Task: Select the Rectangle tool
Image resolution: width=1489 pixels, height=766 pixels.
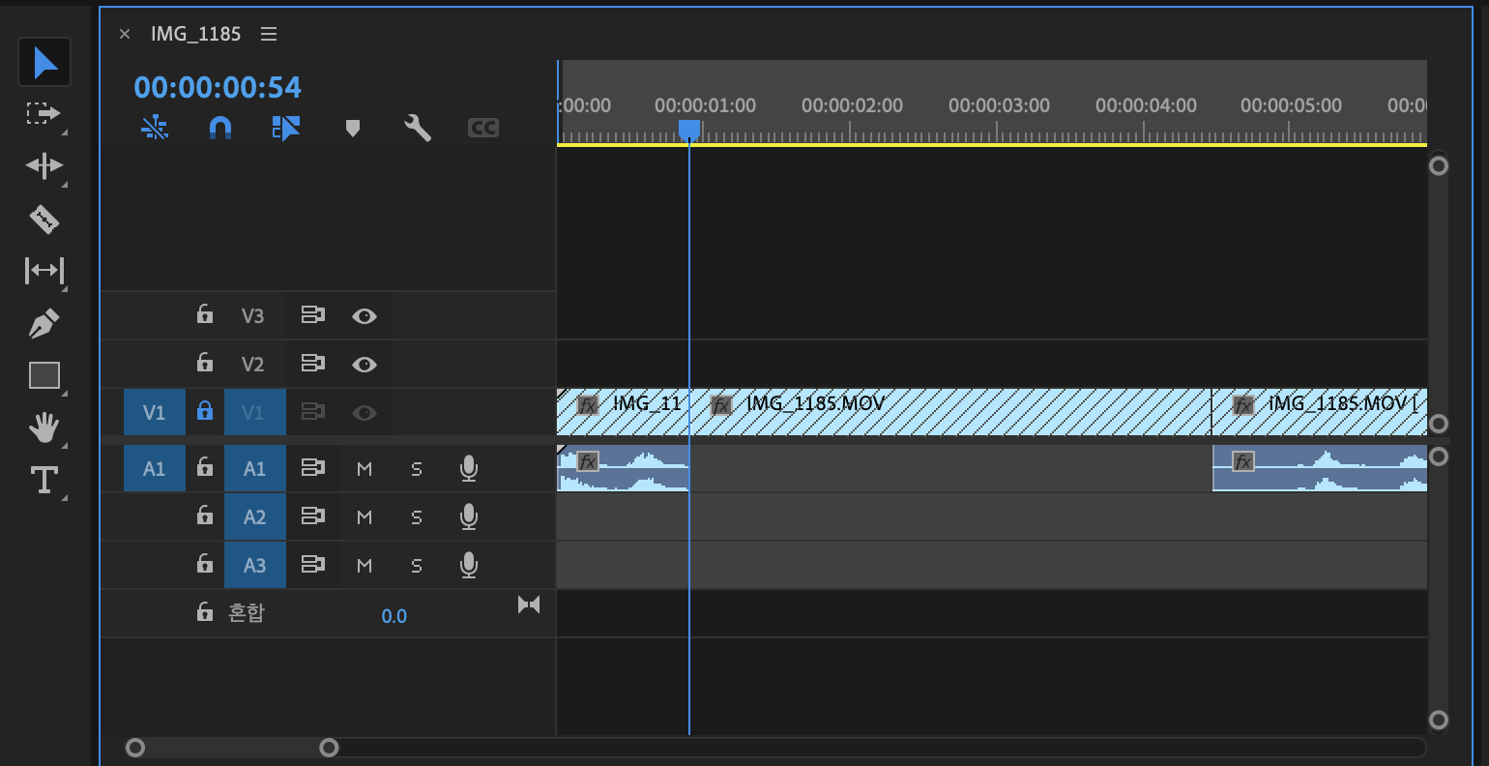Action: tap(44, 375)
